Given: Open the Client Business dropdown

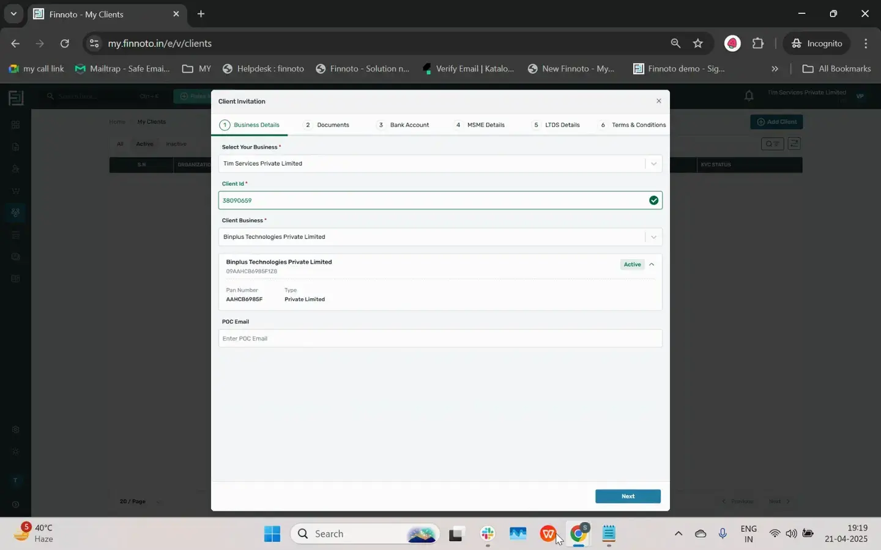Looking at the screenshot, I should pyautogui.click(x=653, y=237).
